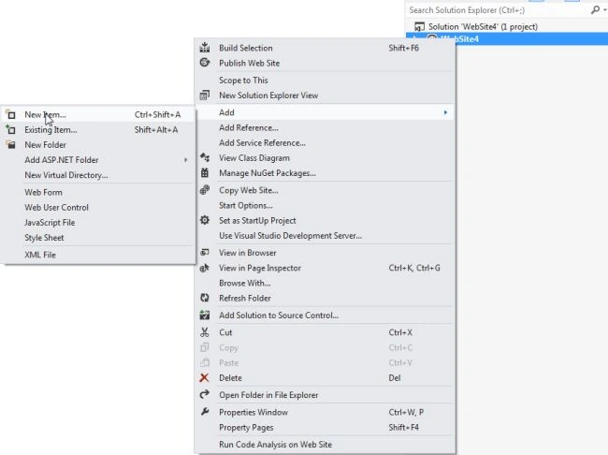Add a JavaScript File
The image size is (608, 455).
point(50,223)
